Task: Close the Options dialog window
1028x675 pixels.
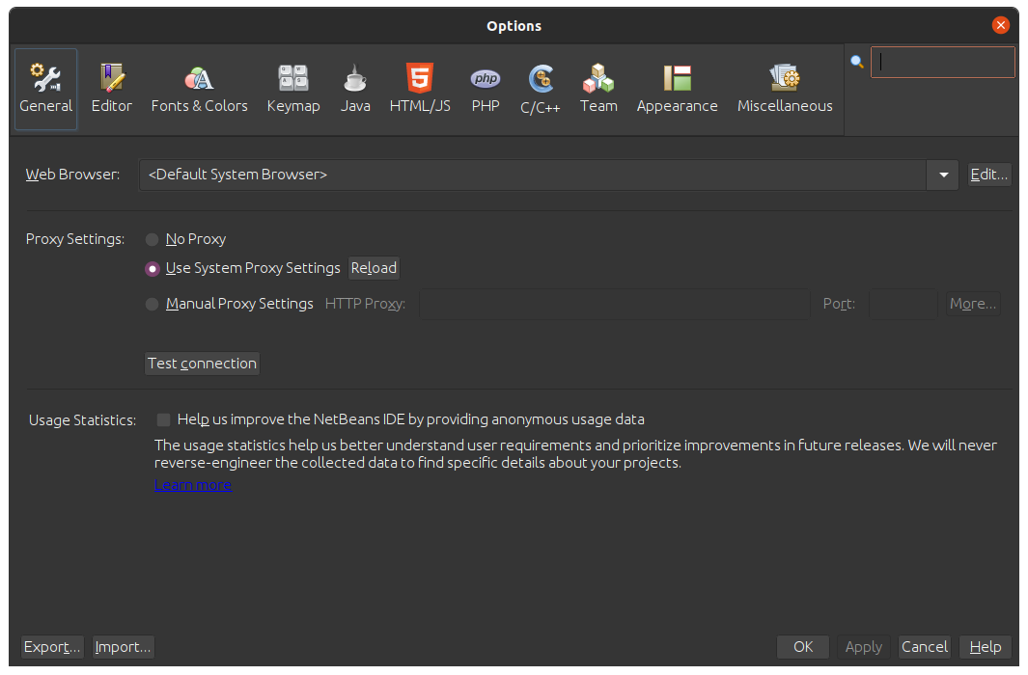Action: click(1000, 25)
